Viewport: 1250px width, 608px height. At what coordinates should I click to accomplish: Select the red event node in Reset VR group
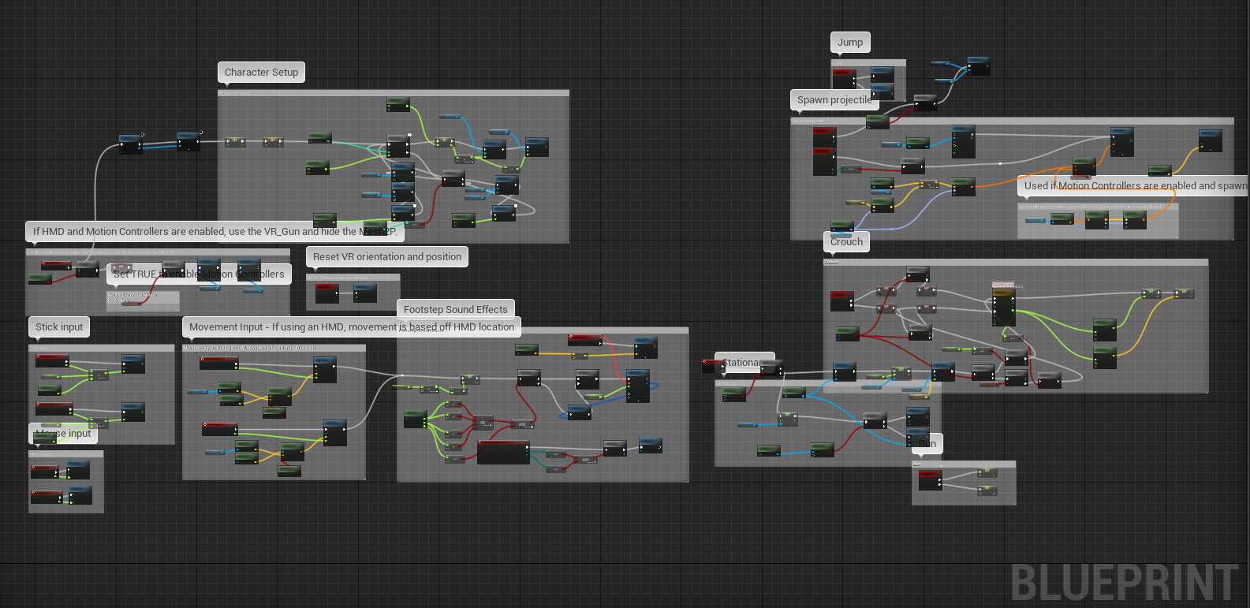pyautogui.click(x=326, y=293)
